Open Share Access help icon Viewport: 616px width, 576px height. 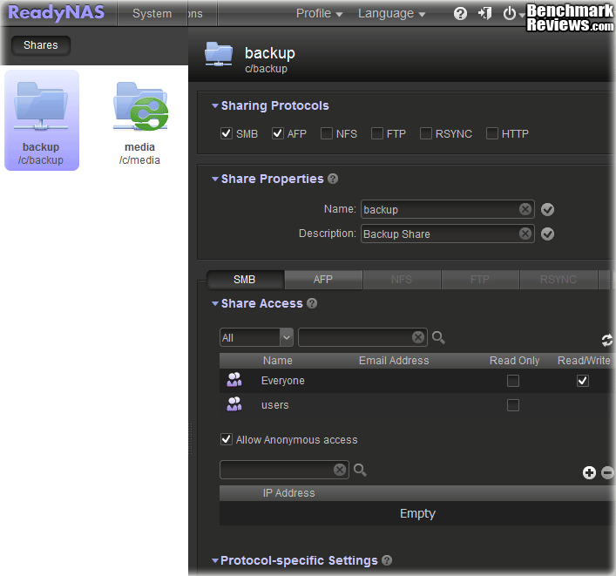click(x=312, y=303)
